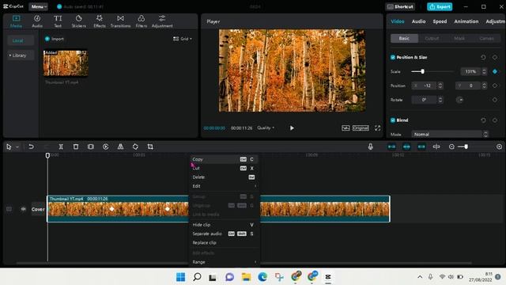Screen dimensions: 506x285
Task: Expand the select tool mode arrow
Action: pos(17,147)
